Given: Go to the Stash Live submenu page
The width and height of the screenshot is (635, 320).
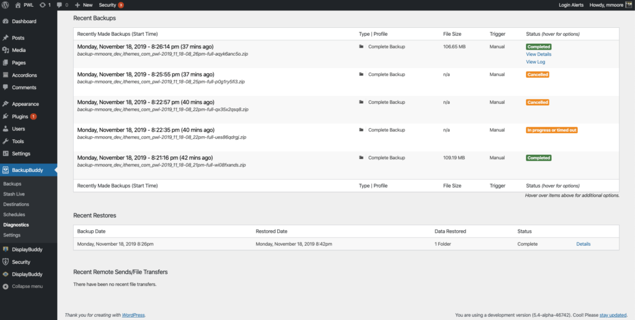Looking at the screenshot, I should pos(14,194).
